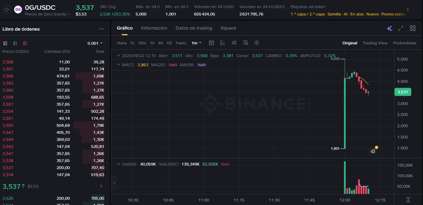Click the En alza token tag

pos(357,14)
